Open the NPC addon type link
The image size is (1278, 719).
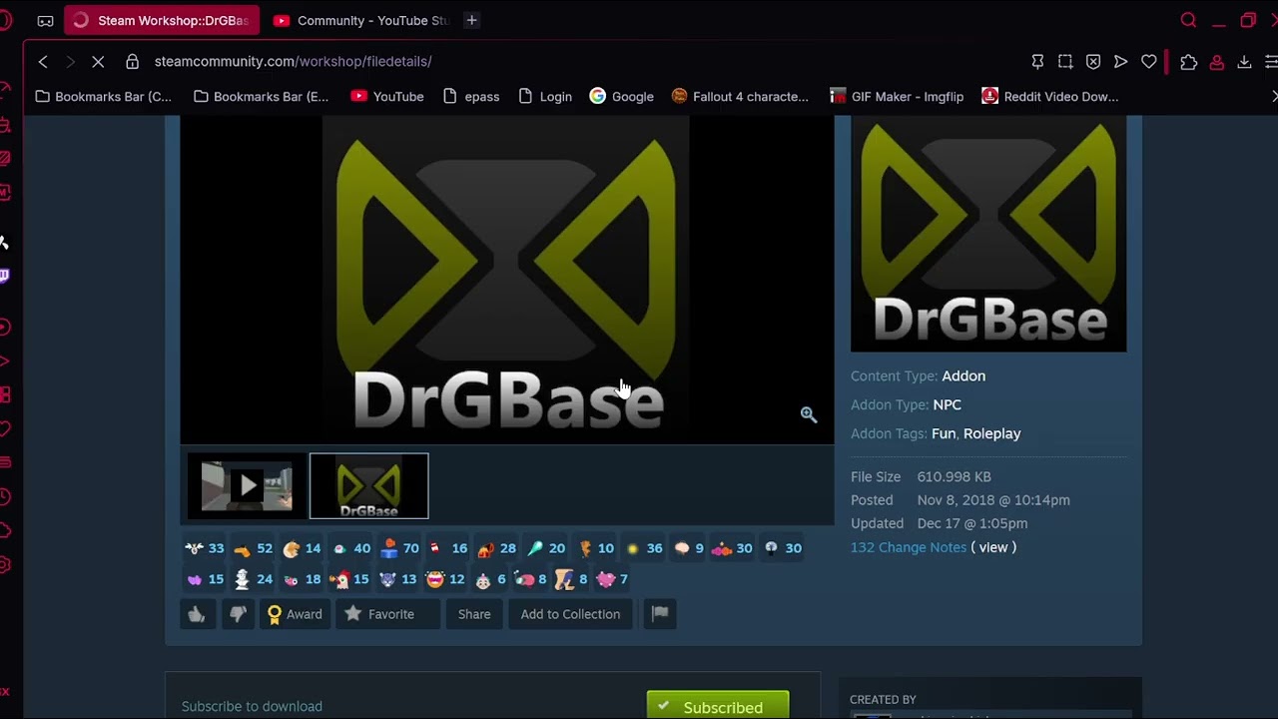[x=947, y=404]
